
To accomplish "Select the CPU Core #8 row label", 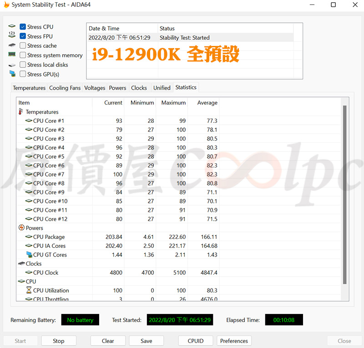I will click(49, 183).
